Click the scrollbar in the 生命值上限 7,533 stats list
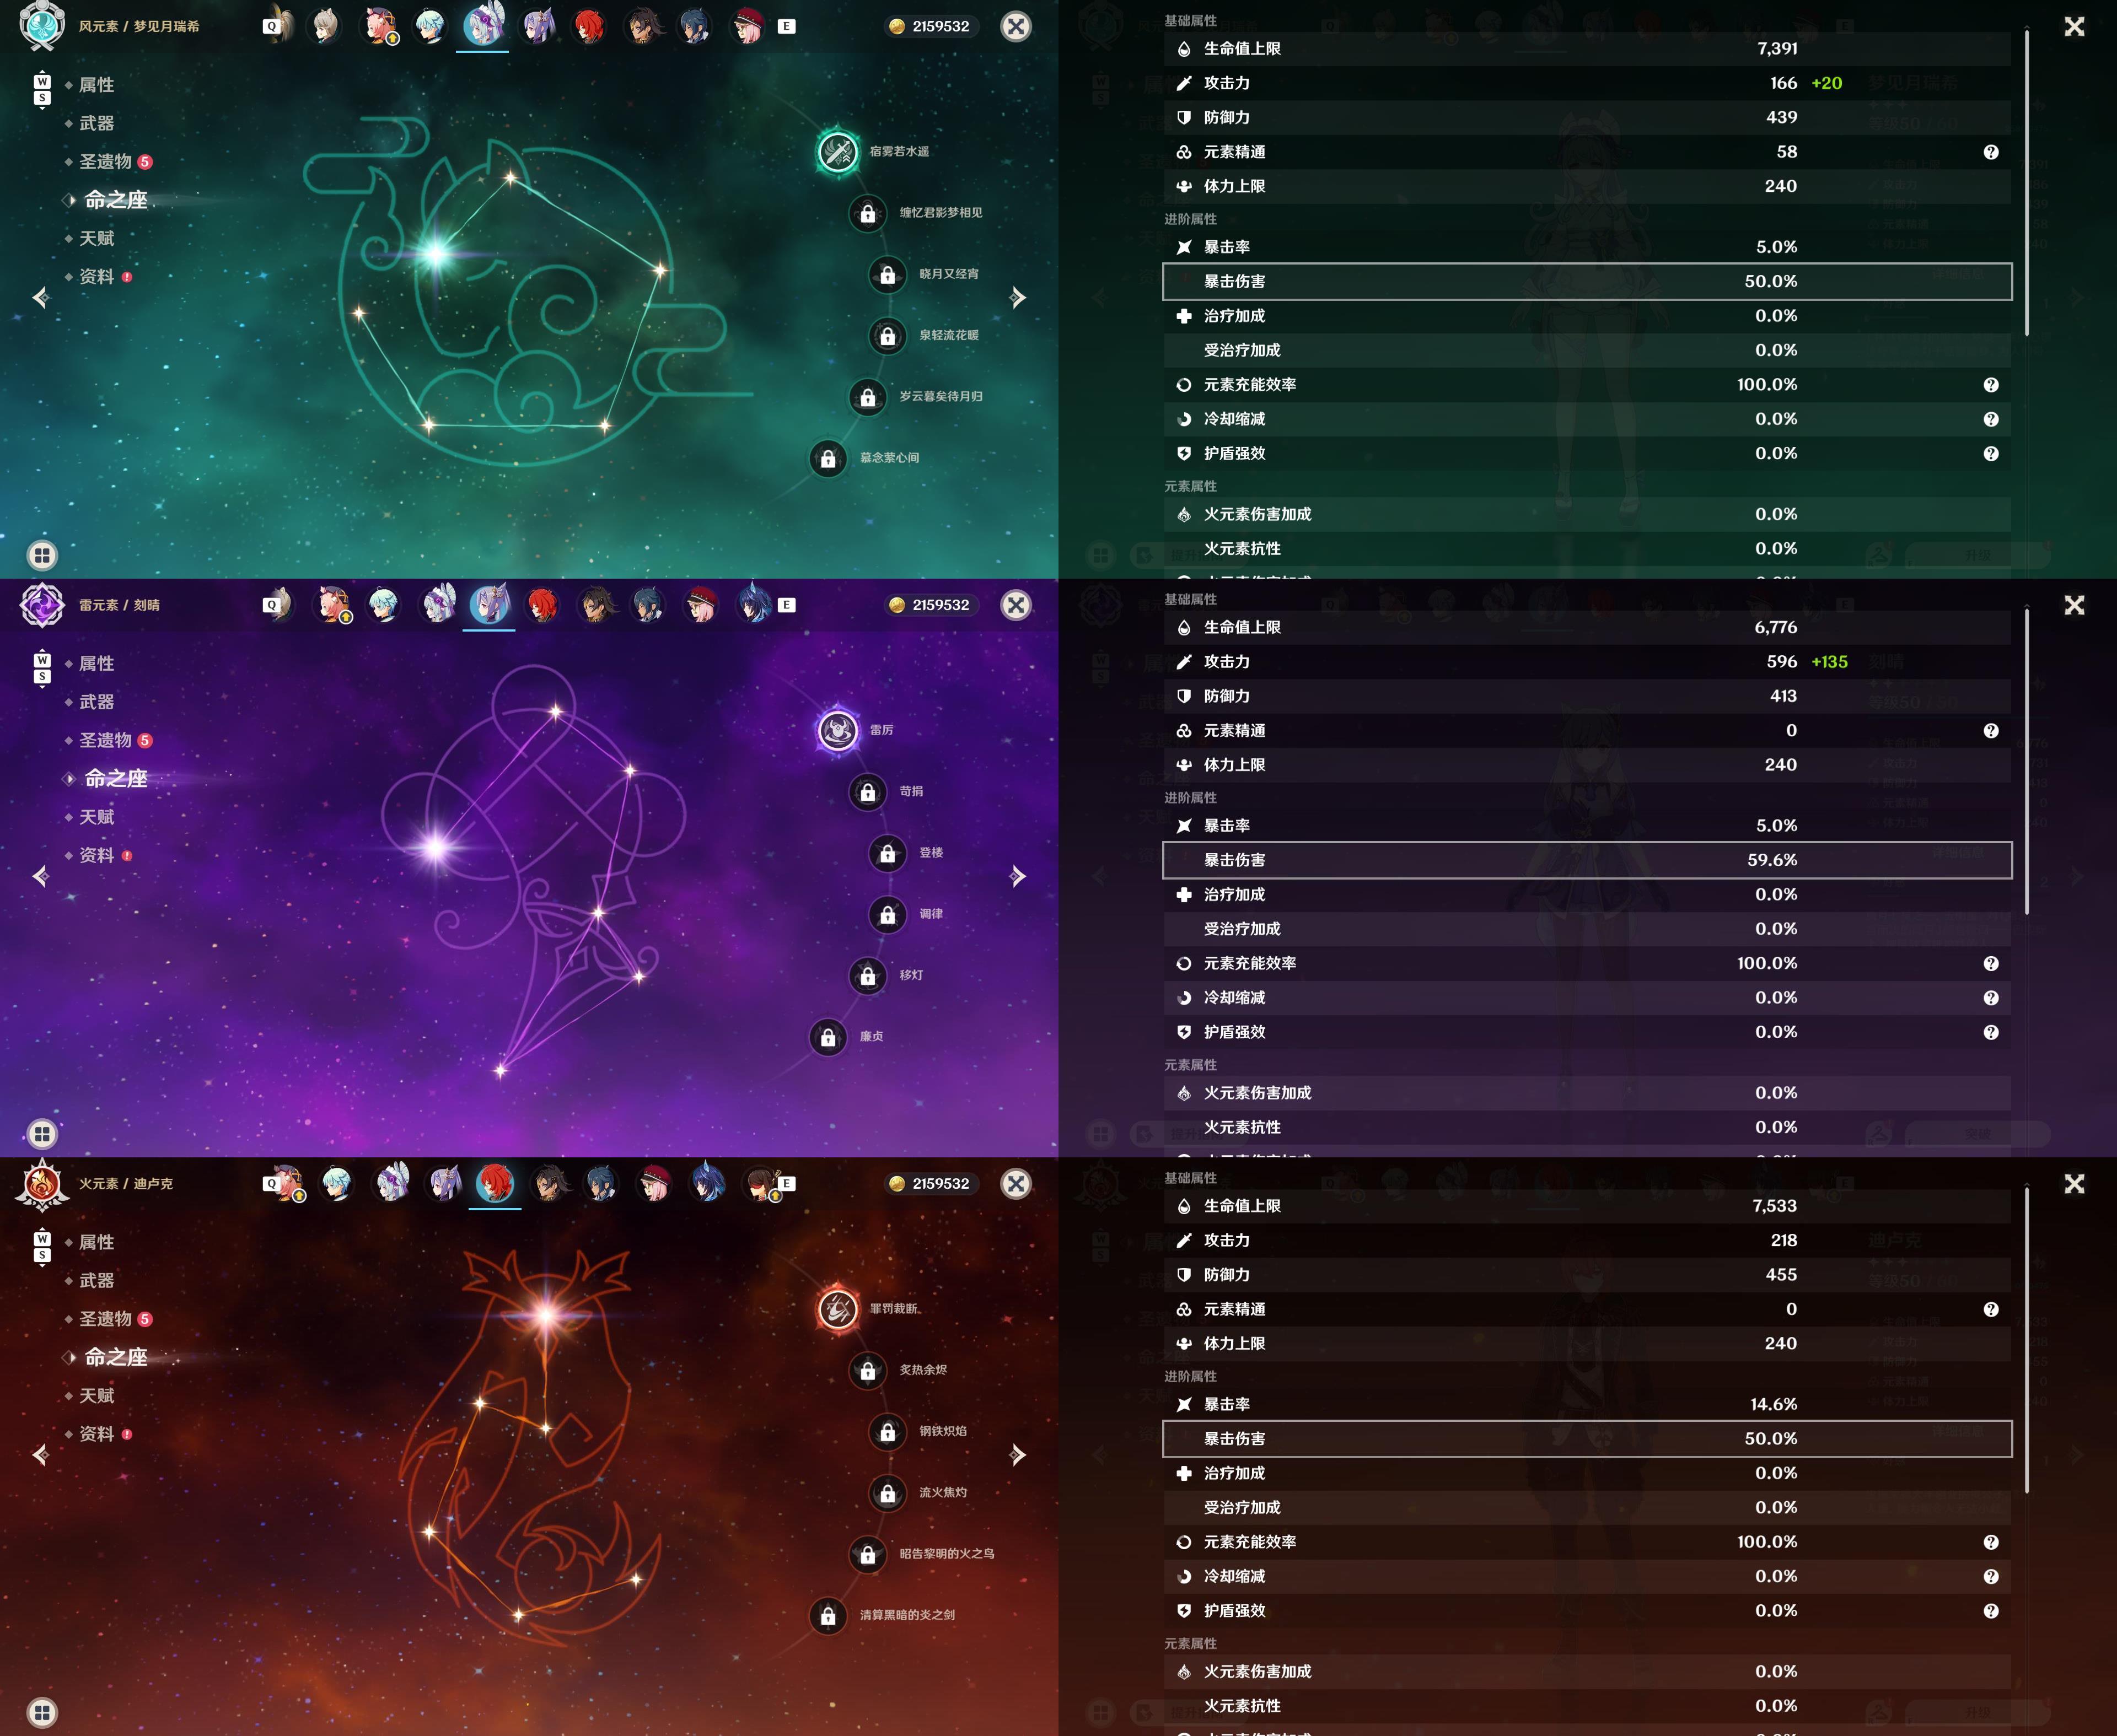 (2027, 1341)
